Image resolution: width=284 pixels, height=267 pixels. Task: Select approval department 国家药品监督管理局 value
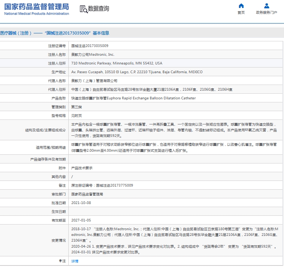pyautogui.click(x=87, y=194)
